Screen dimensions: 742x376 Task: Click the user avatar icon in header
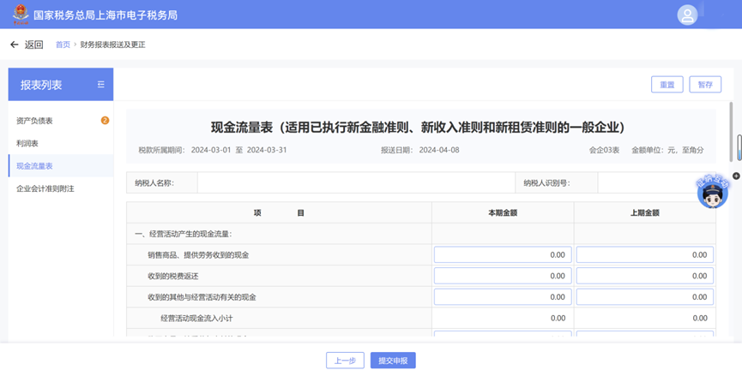tap(687, 15)
